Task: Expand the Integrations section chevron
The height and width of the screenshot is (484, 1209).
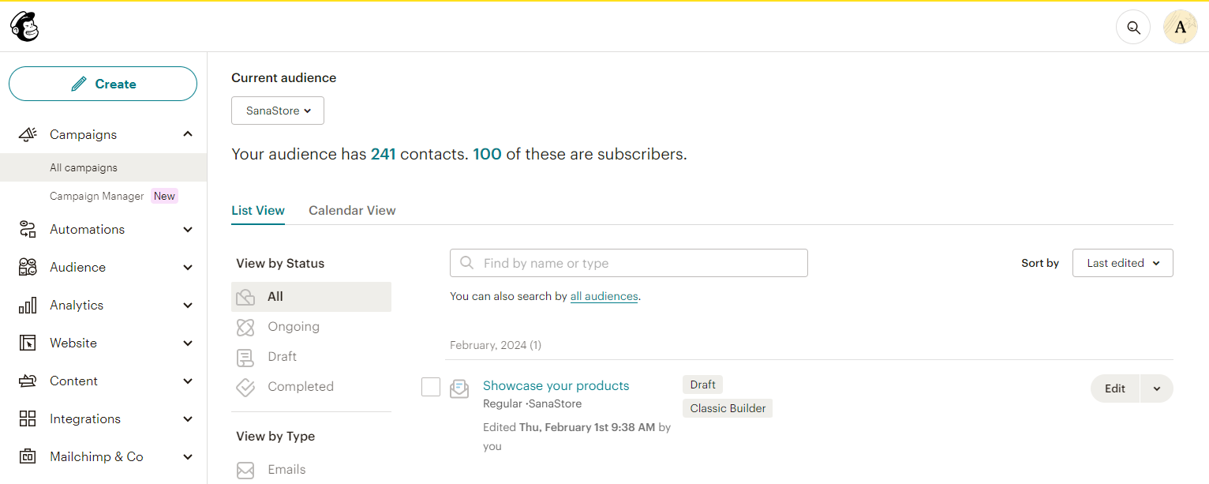Action: [188, 418]
